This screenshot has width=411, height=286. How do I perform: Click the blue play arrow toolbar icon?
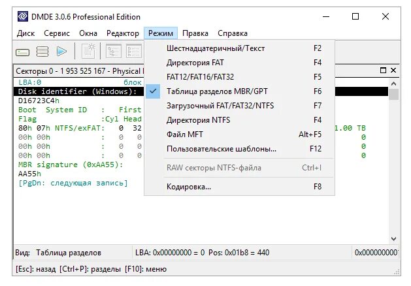pyautogui.click(x=61, y=52)
